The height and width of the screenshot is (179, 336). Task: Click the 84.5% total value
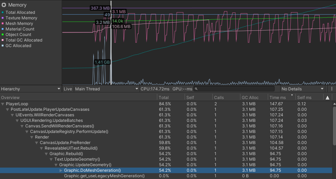click(165, 104)
